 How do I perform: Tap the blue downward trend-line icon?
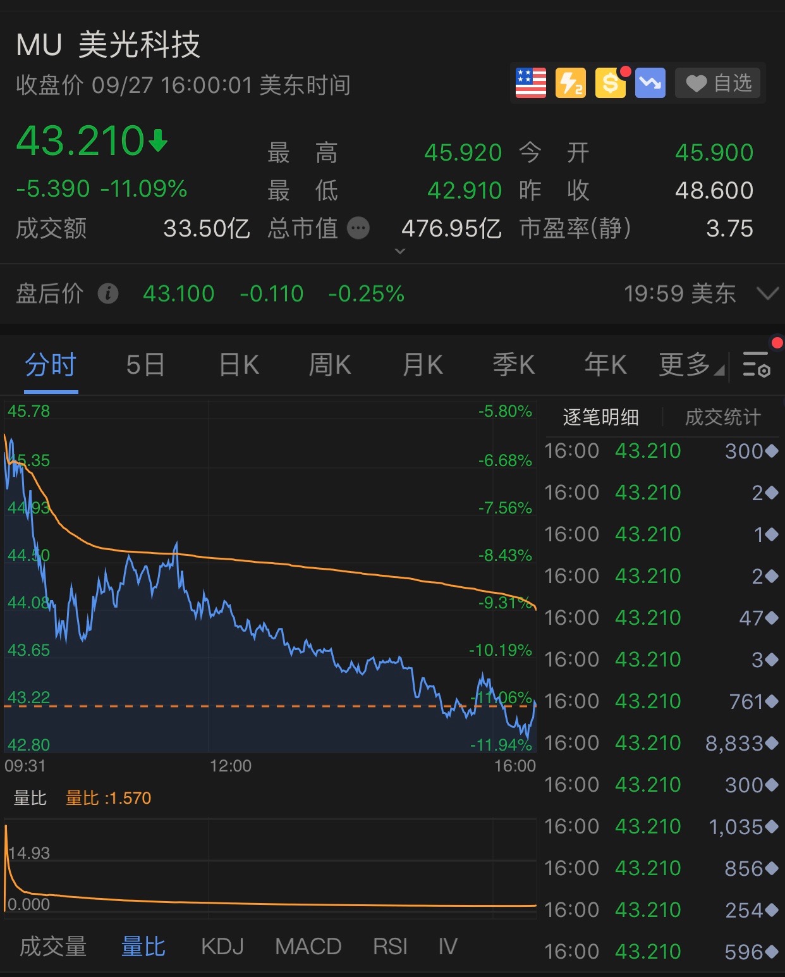point(650,83)
